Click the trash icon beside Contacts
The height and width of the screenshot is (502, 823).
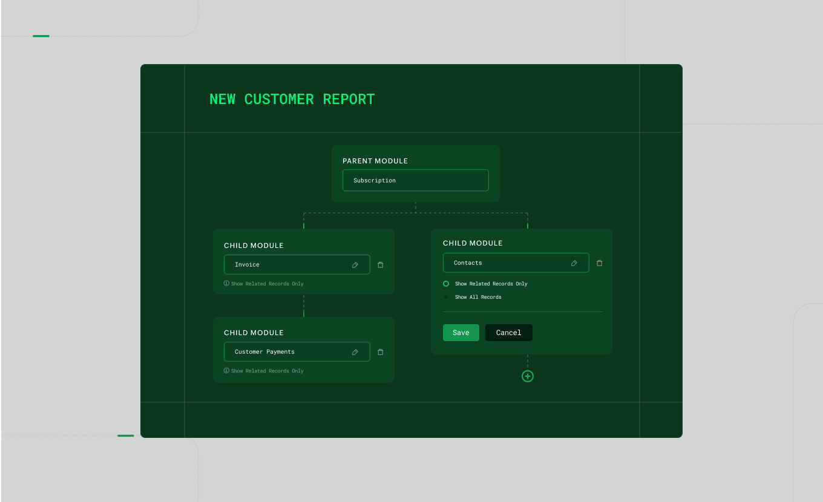[x=600, y=262]
